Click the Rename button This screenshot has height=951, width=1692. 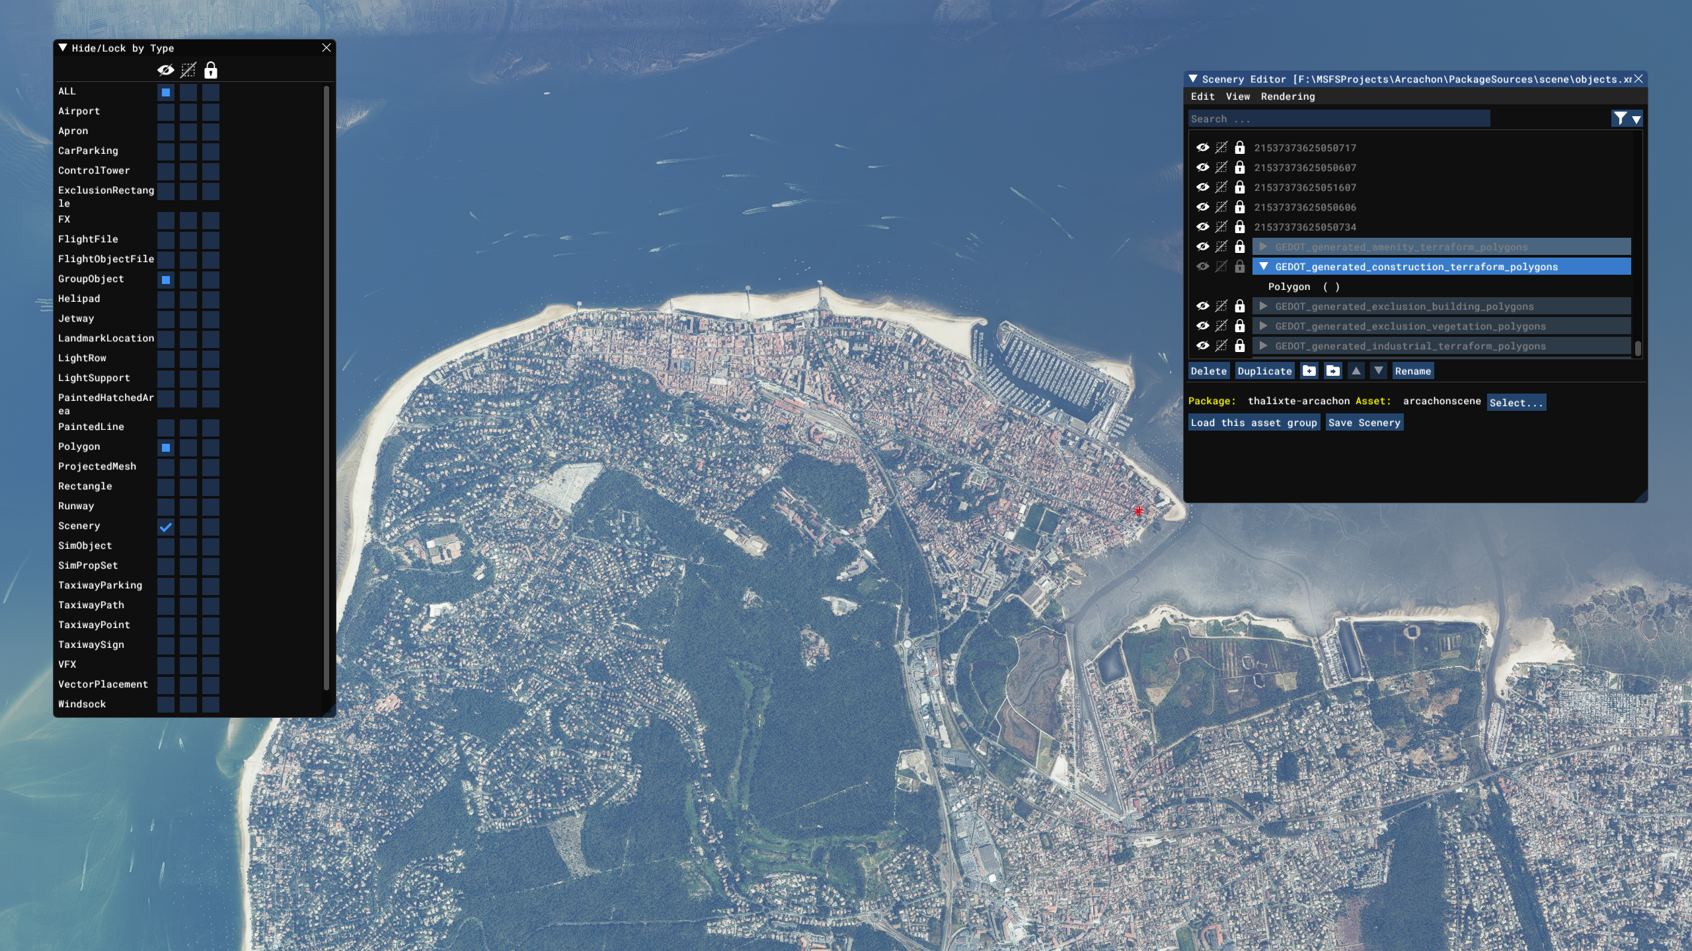[x=1413, y=371]
